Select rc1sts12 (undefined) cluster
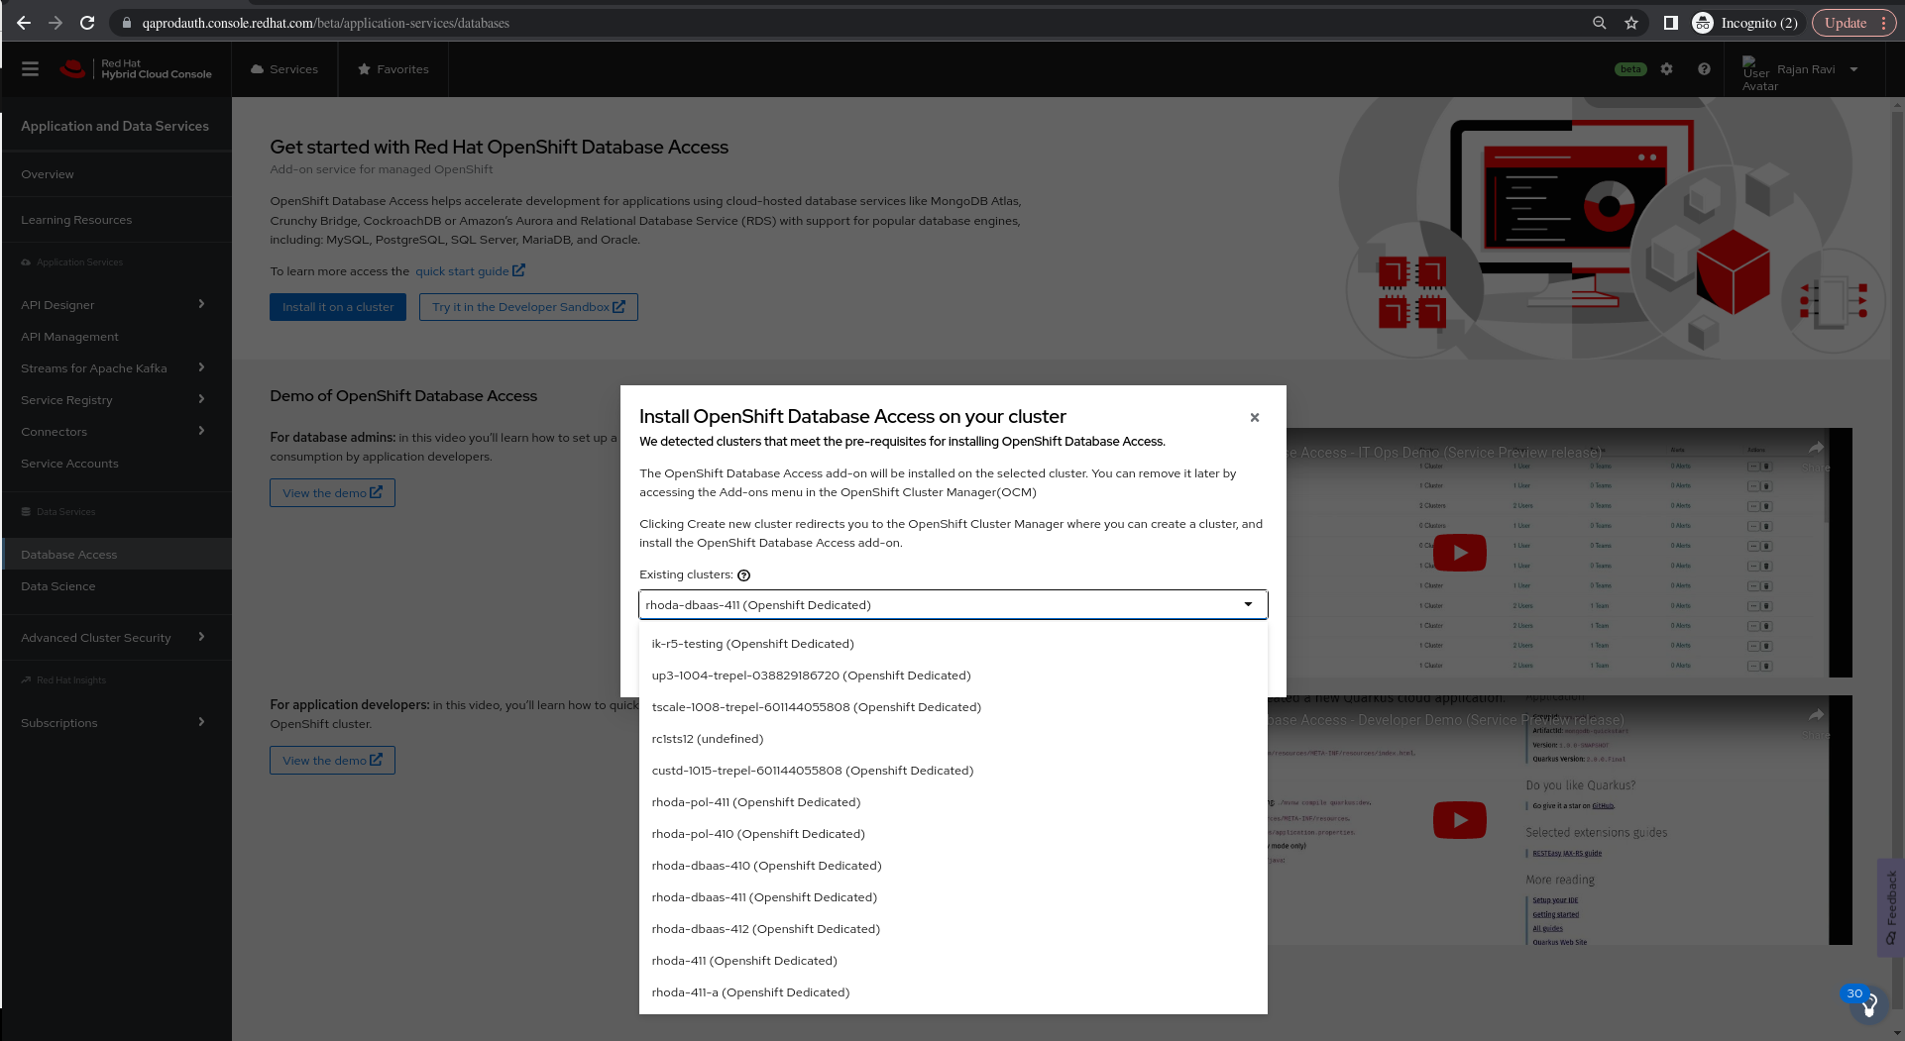 [x=953, y=739]
